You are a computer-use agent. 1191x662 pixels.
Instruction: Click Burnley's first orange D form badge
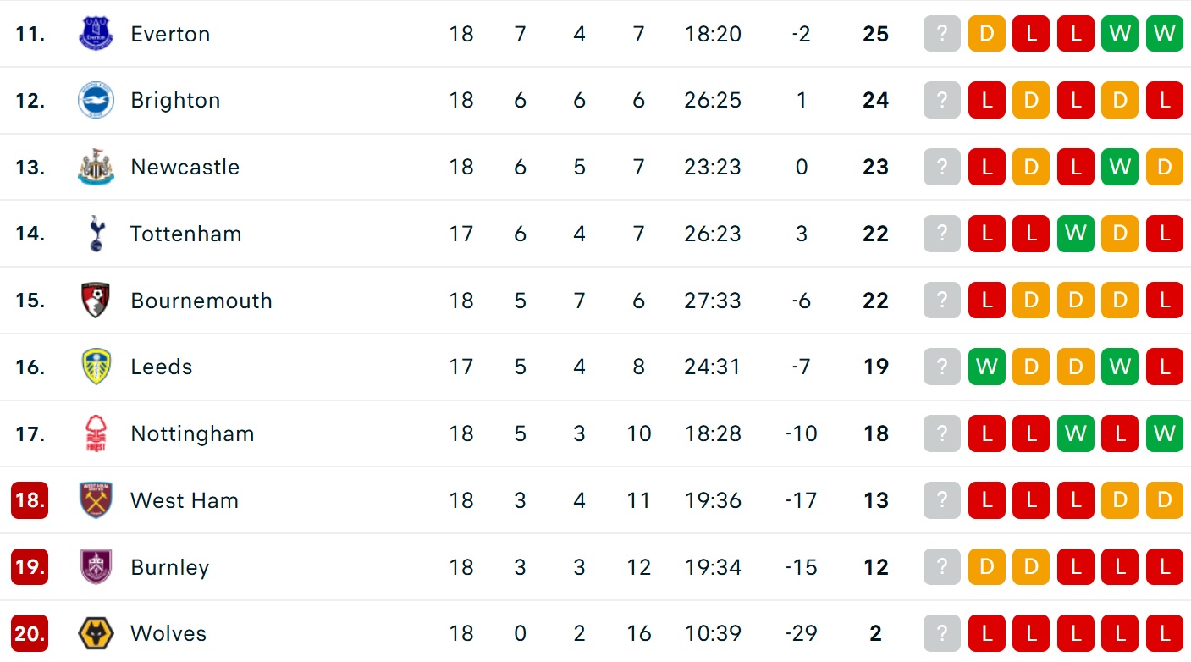(986, 567)
